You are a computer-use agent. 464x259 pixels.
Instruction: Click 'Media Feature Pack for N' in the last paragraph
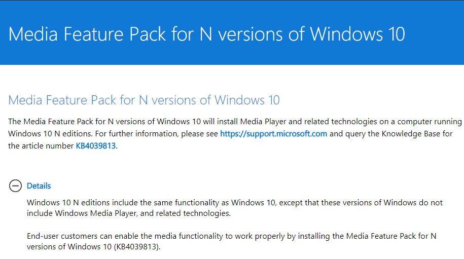point(391,236)
